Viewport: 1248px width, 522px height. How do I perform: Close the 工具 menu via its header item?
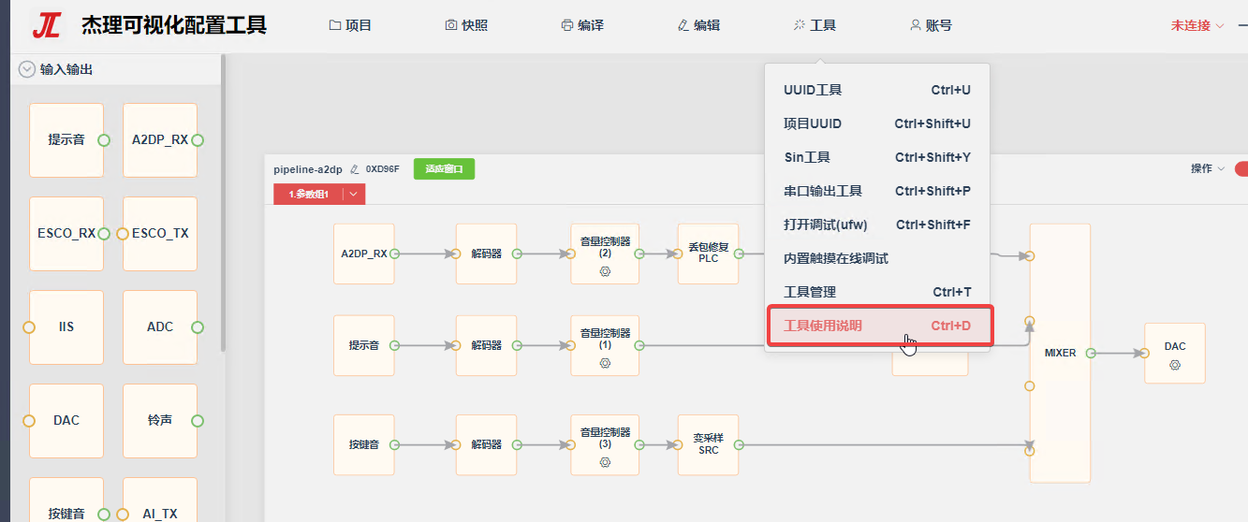[x=815, y=26]
